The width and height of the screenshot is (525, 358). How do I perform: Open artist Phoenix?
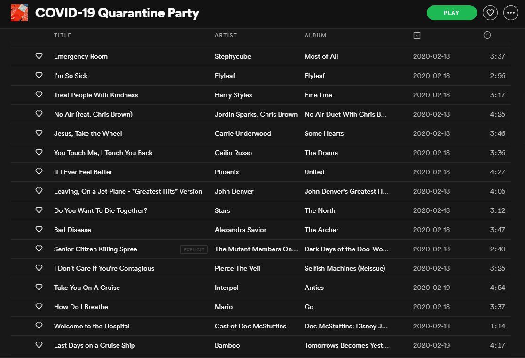click(x=227, y=172)
